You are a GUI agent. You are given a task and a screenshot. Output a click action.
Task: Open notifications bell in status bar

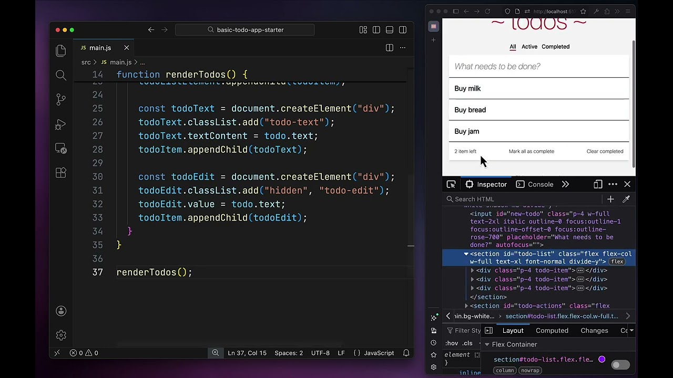[x=406, y=353]
